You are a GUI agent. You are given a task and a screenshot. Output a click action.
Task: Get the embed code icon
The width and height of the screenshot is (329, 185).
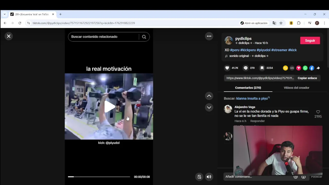pyautogui.click(x=292, y=68)
